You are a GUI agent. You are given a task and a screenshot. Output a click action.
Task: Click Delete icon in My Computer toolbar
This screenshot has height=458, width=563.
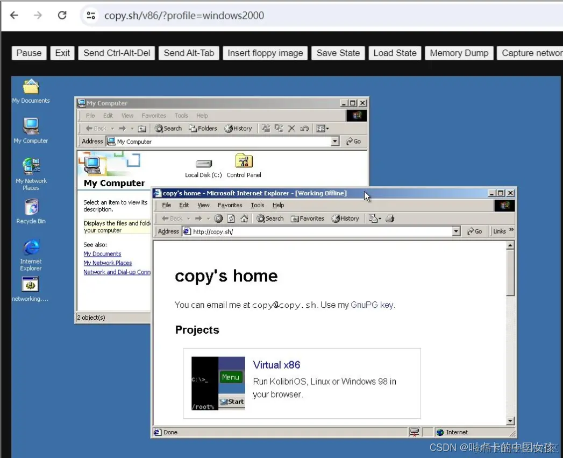tap(291, 128)
